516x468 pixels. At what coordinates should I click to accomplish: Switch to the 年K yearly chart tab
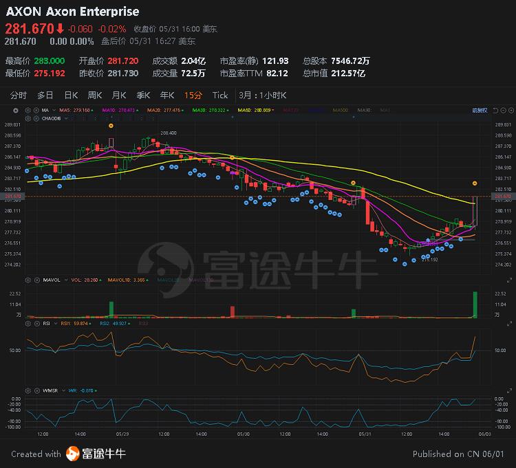point(167,96)
